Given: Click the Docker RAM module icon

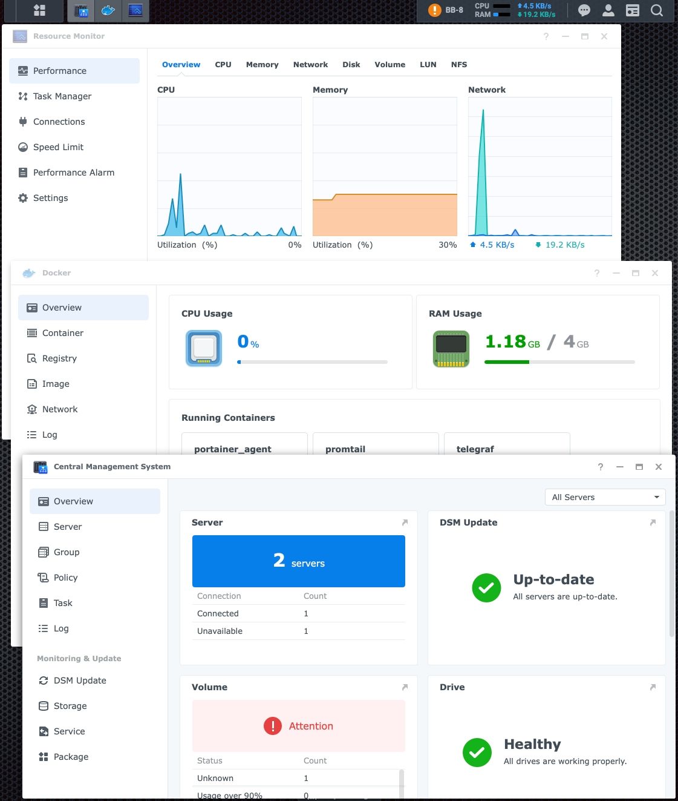Looking at the screenshot, I should pyautogui.click(x=451, y=348).
